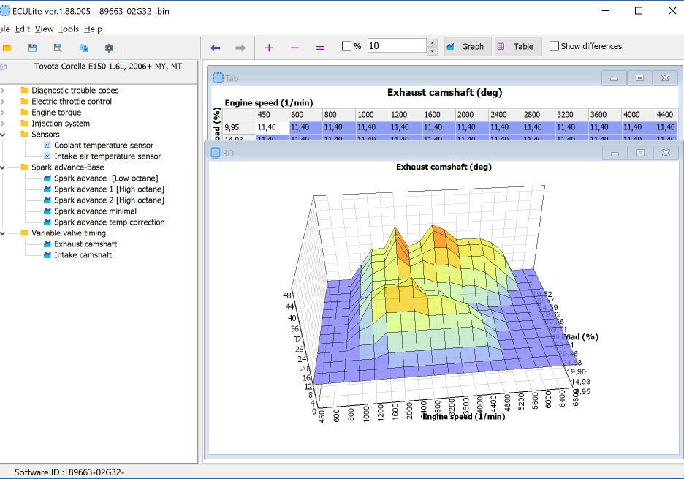The height and width of the screenshot is (479, 684).
Task: Enable the percent checkbox
Action: click(347, 46)
